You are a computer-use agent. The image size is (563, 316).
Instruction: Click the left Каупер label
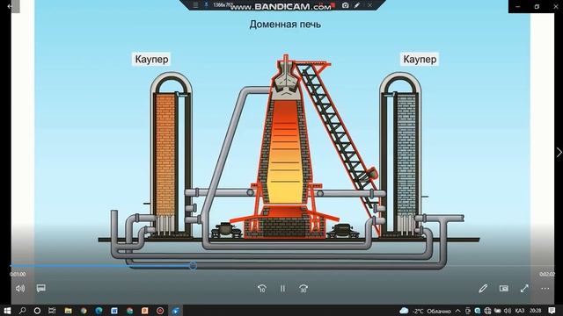click(151, 59)
